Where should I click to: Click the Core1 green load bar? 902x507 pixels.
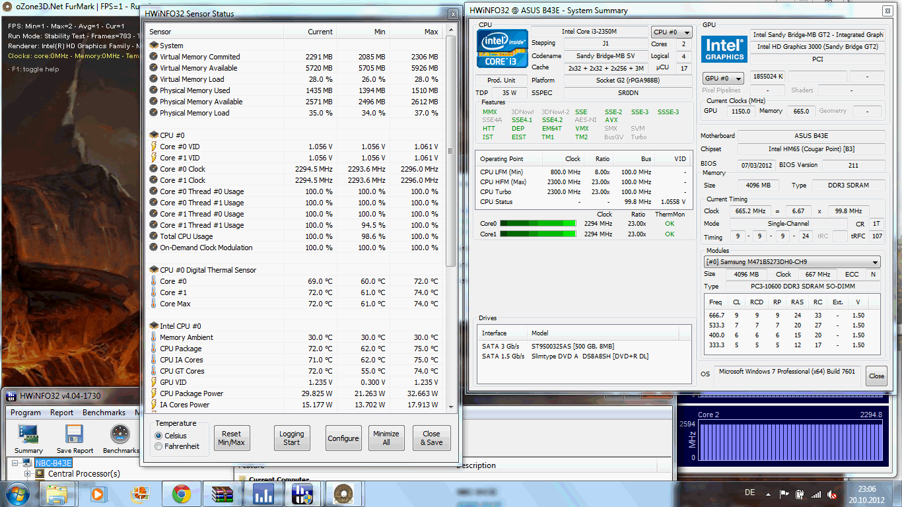(538, 234)
